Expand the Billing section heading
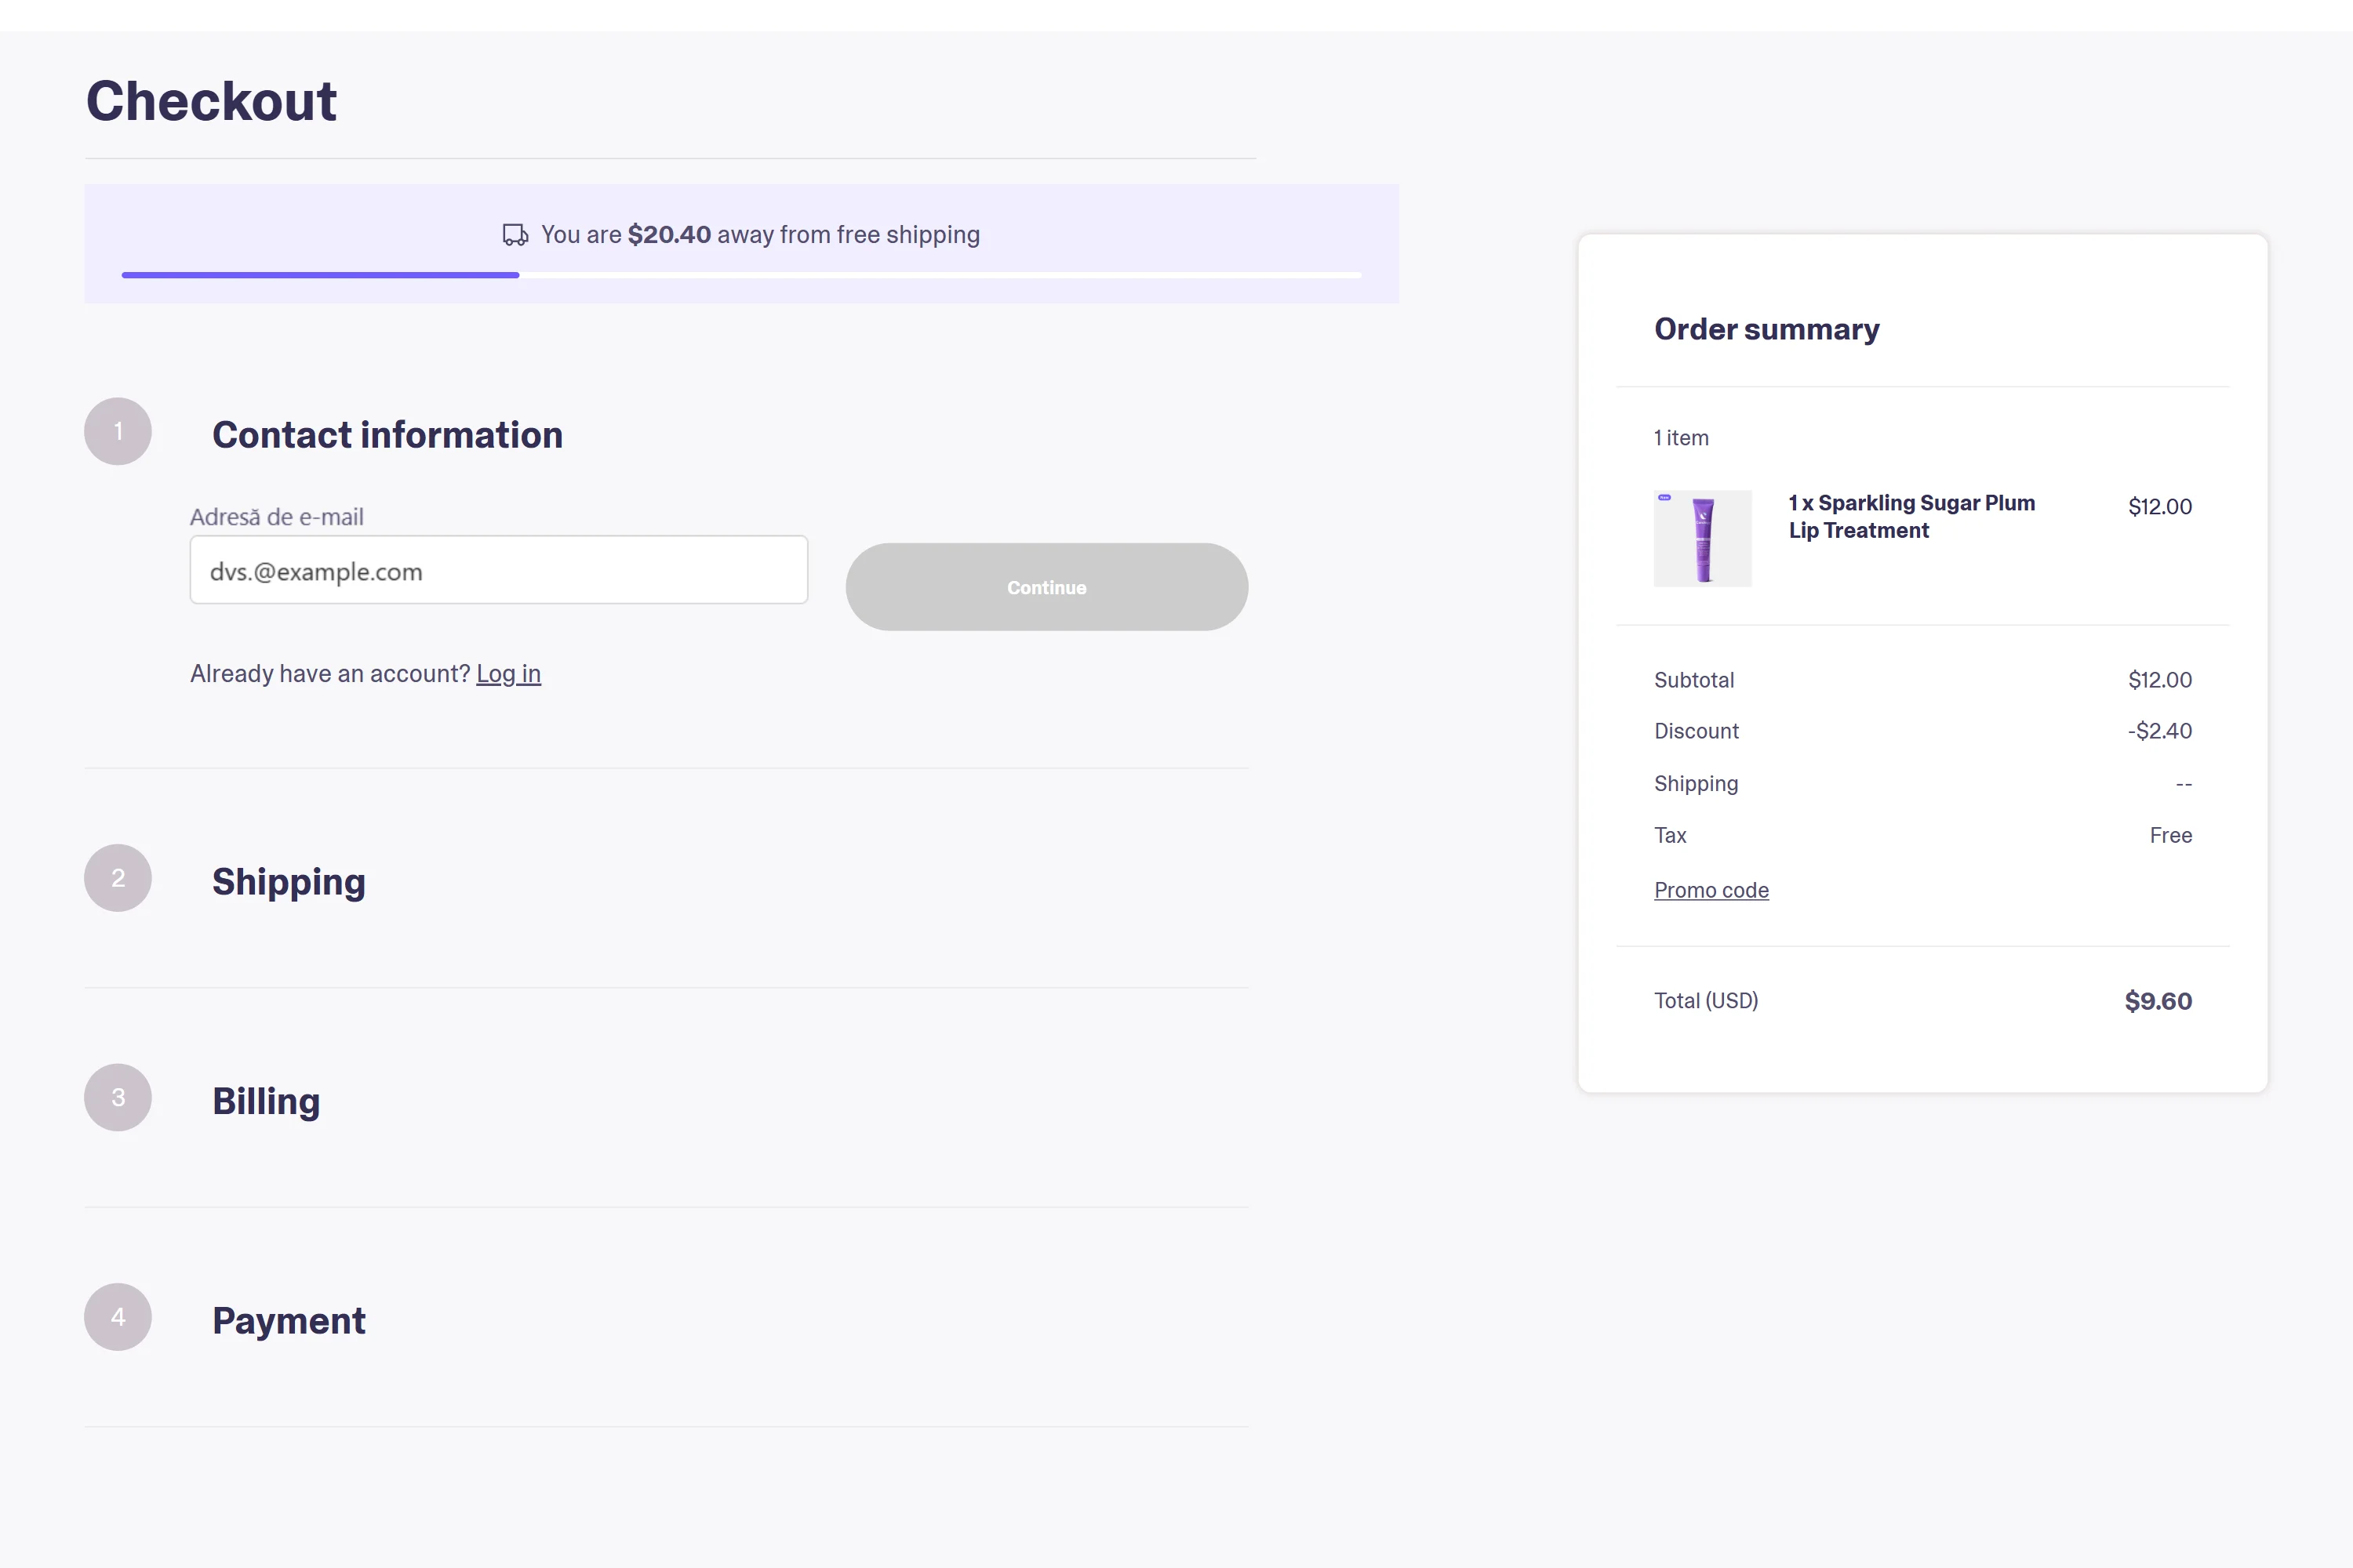Image resolution: width=2353 pixels, height=1568 pixels. [x=266, y=1101]
